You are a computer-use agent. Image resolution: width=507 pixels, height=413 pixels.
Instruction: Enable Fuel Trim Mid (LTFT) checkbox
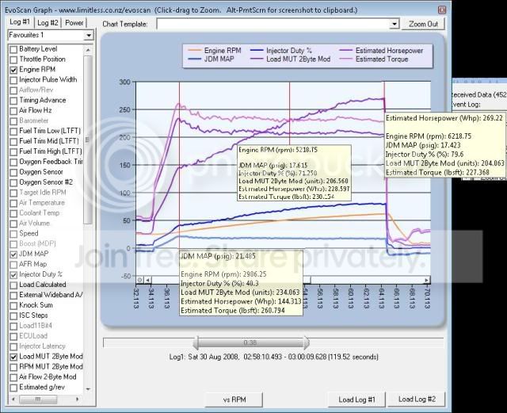pos(13,142)
